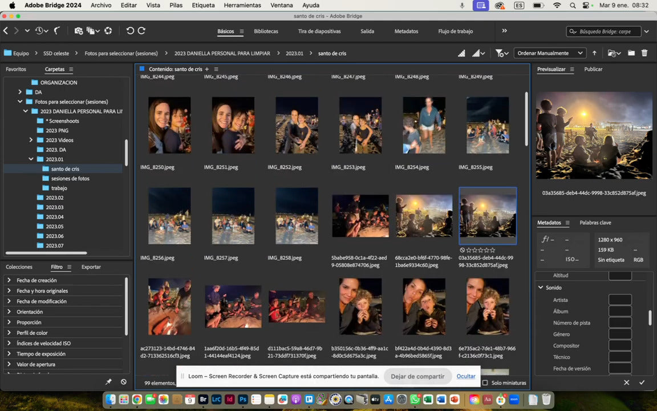
Task: Click the boomerang return-to-app icon
Action: pyautogui.click(x=57, y=31)
